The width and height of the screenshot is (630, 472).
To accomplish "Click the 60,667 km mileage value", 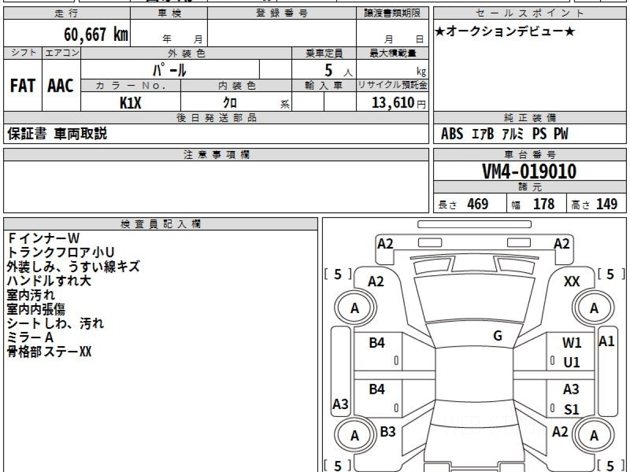I will tap(96, 35).
